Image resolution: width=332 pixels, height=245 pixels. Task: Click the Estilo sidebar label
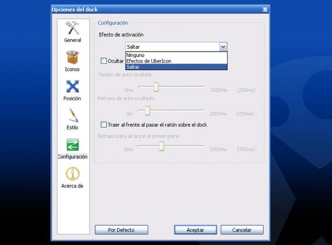72,127
